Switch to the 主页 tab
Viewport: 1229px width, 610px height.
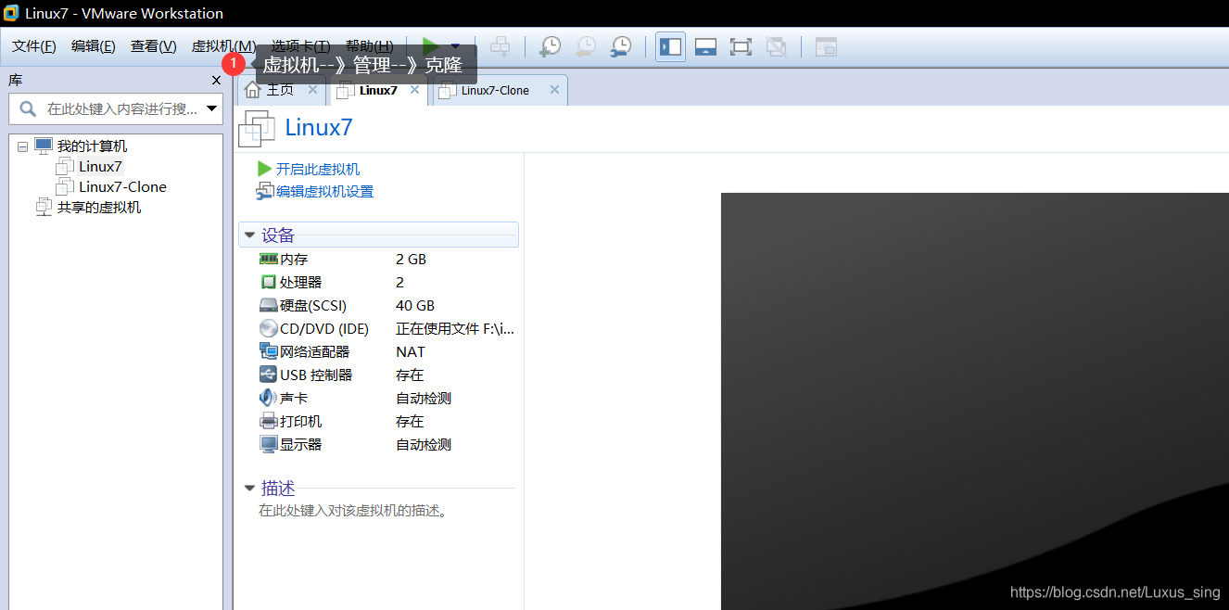click(280, 90)
